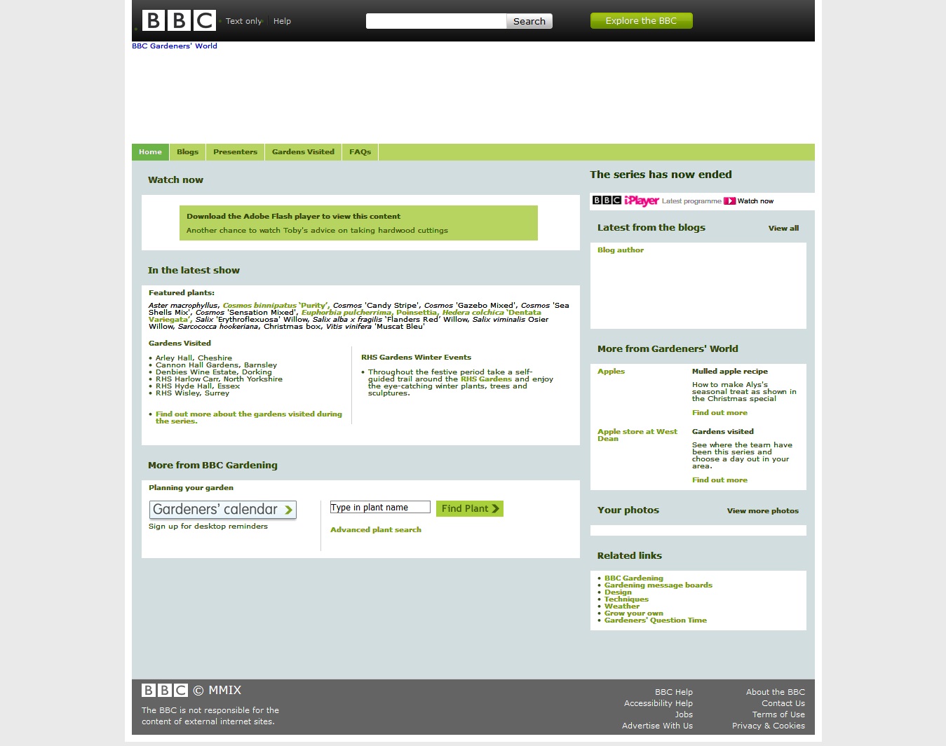Focus the Type in plant name field
Screen dimensions: 946x746
(380, 507)
